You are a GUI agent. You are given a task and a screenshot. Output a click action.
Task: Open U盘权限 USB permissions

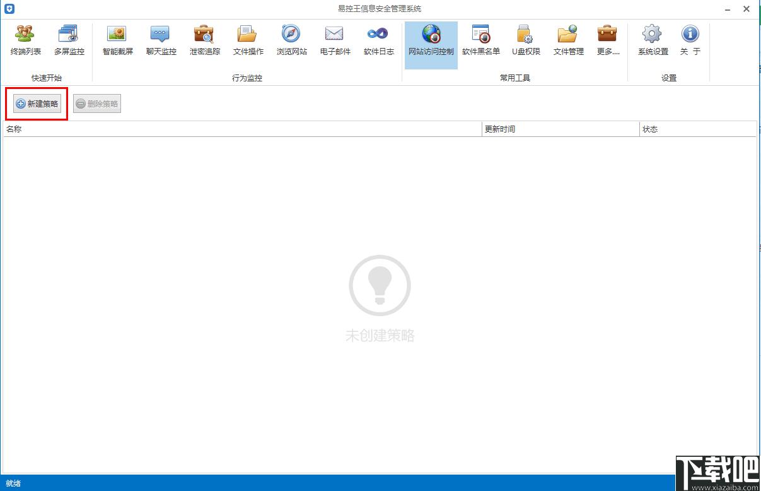pos(525,41)
